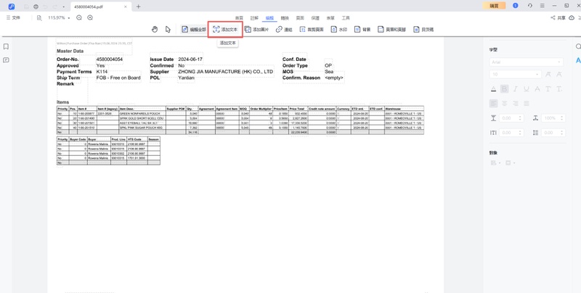The image size is (581, 293).
Task: Open the font size 10 dropdown
Action: pyautogui.click(x=515, y=75)
